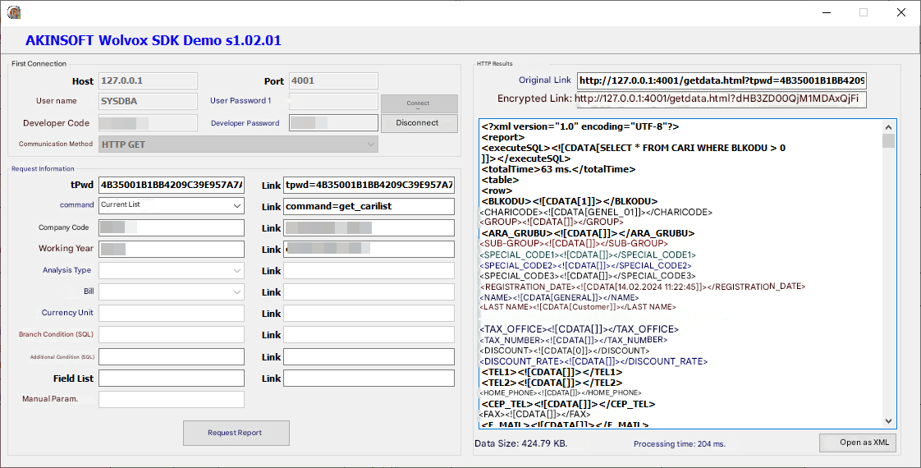The width and height of the screenshot is (921, 468).
Task: Click the tPwd input field
Action: (x=172, y=185)
